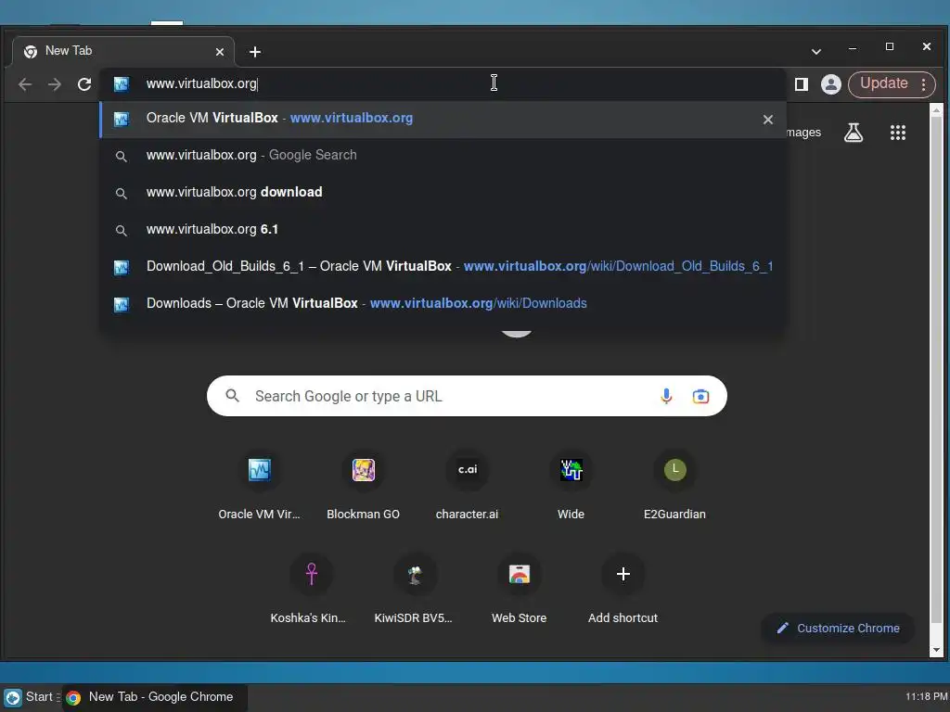The height and width of the screenshot is (712, 950).
Task: Click the Search Google or type a URL box
Action: click(468, 396)
